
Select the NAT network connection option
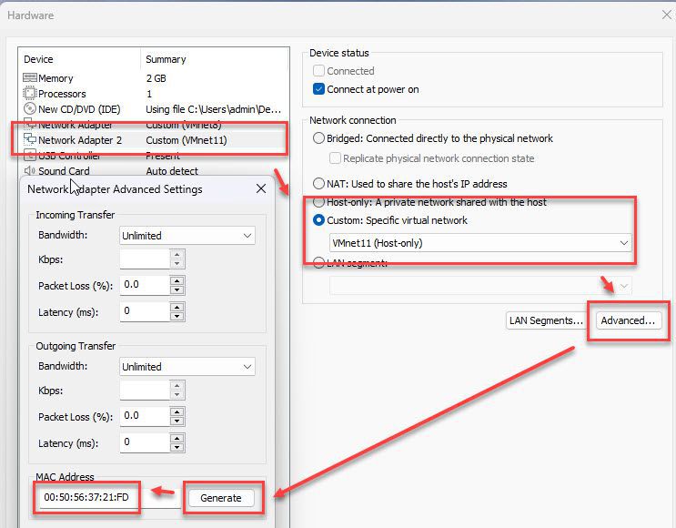pyautogui.click(x=318, y=184)
